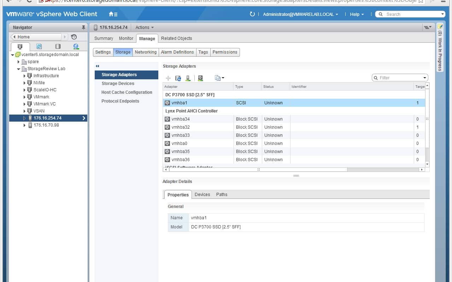Sort adapters by the Type column header

point(248,86)
